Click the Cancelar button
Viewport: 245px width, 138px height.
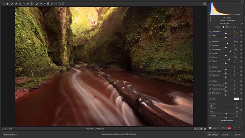(x=225, y=134)
